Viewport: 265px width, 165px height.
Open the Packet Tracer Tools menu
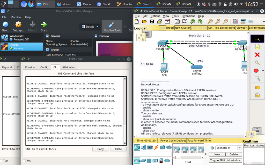175,16
